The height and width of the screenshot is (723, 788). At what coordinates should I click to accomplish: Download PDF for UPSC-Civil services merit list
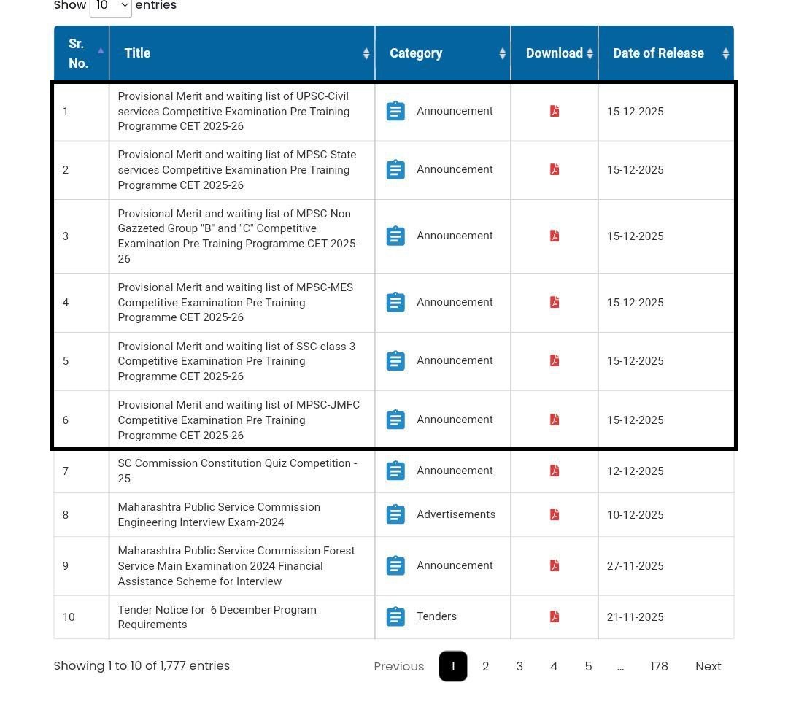coord(555,111)
